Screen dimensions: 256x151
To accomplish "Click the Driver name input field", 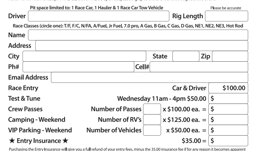I will click(x=98, y=16).
